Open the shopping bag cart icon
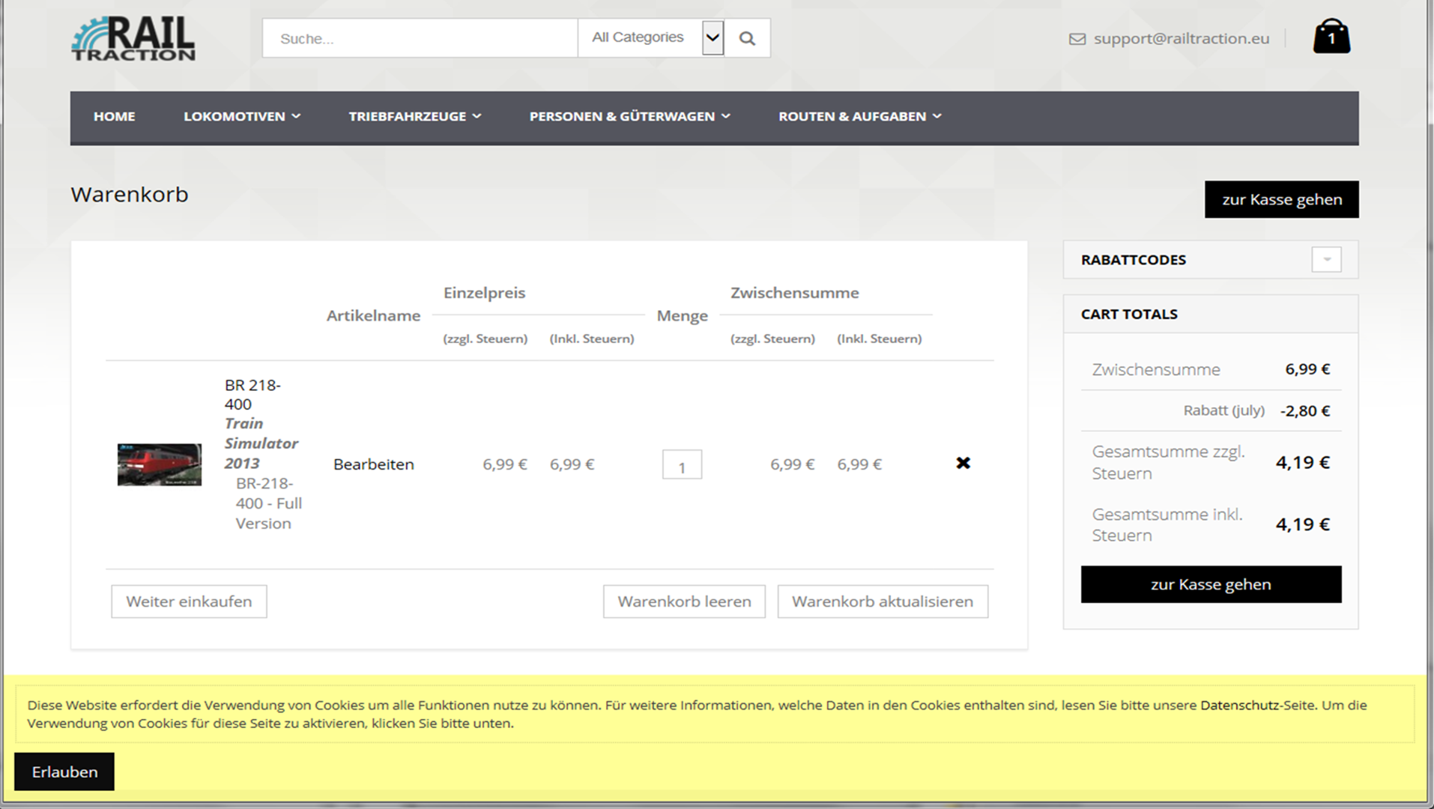 (x=1331, y=37)
